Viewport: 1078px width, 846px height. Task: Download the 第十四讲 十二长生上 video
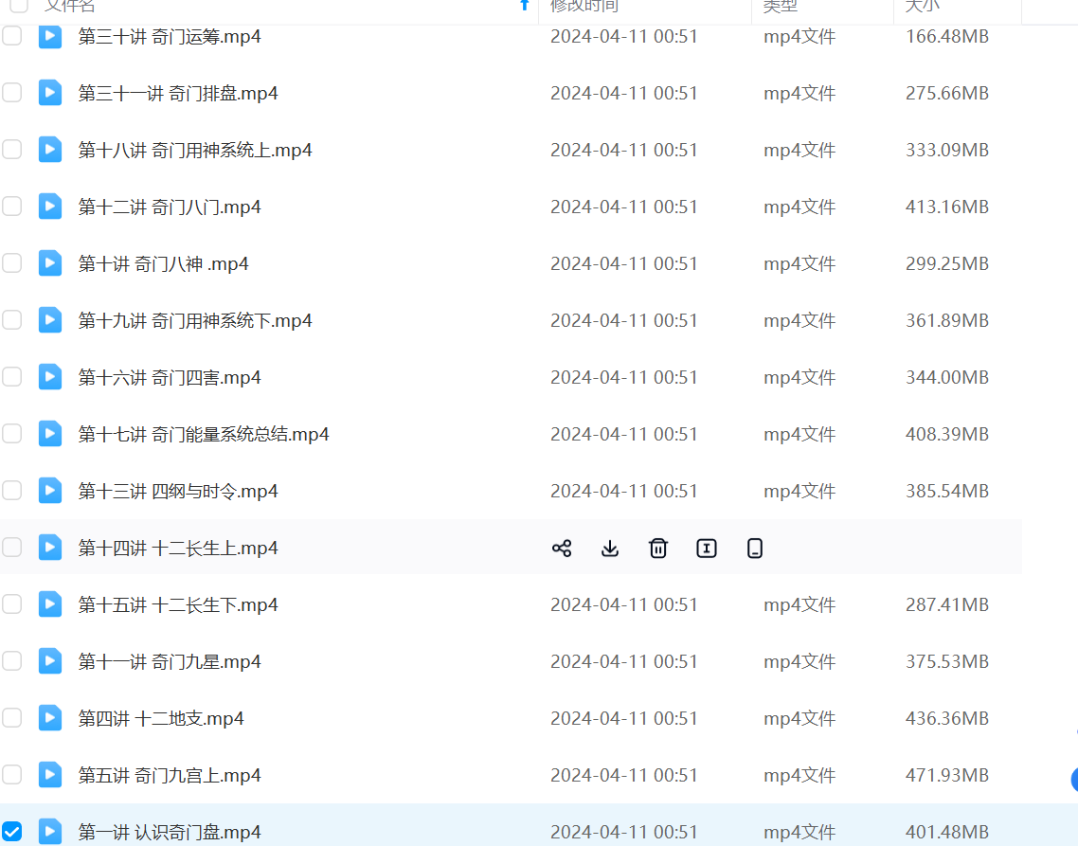point(610,548)
